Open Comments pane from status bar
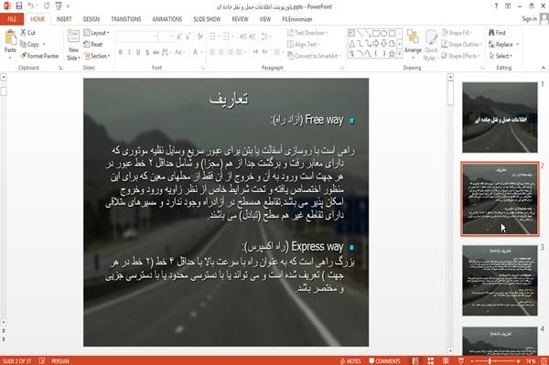Screen dimensions: 549x365 pos(384,361)
